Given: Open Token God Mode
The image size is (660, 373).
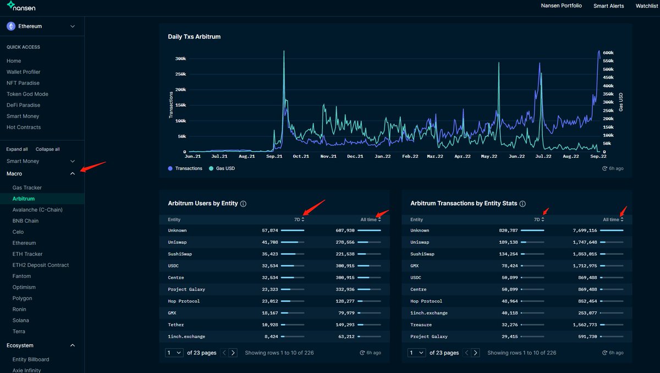Looking at the screenshot, I should coord(28,94).
